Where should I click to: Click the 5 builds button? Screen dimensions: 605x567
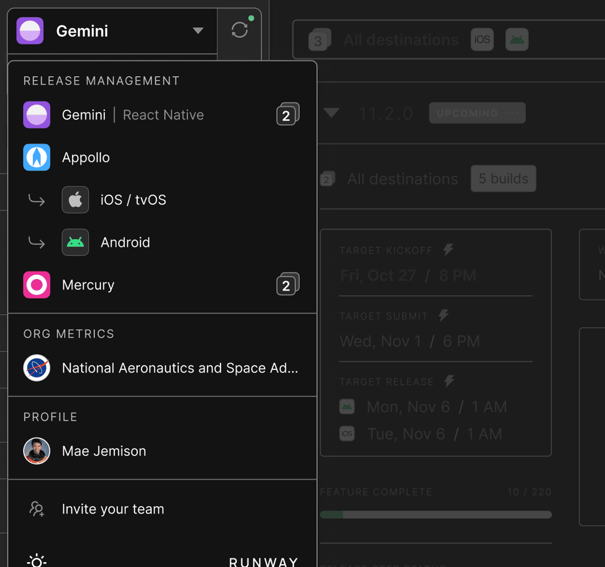[503, 179]
